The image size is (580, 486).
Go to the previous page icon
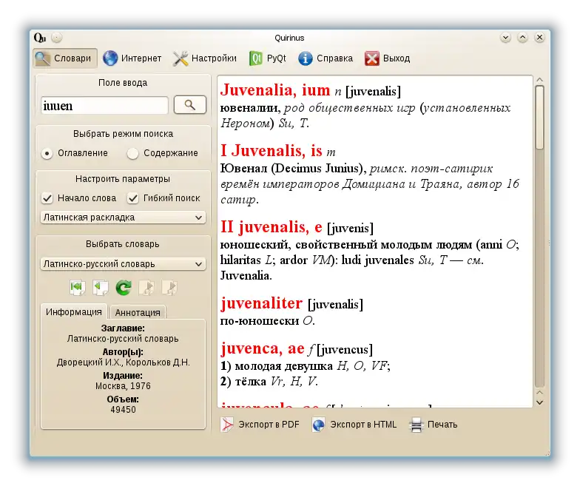[x=101, y=287]
